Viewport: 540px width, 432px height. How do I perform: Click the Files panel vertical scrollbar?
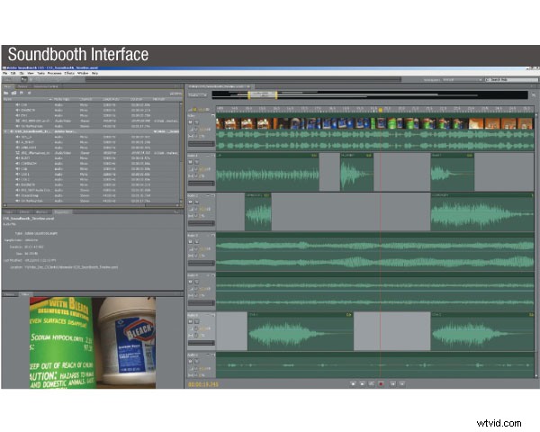click(181, 151)
